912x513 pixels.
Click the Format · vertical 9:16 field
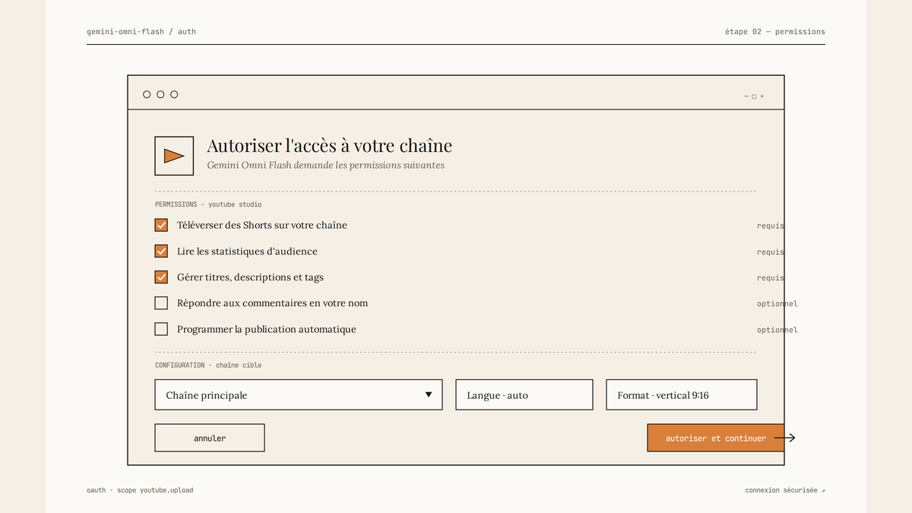(x=682, y=394)
